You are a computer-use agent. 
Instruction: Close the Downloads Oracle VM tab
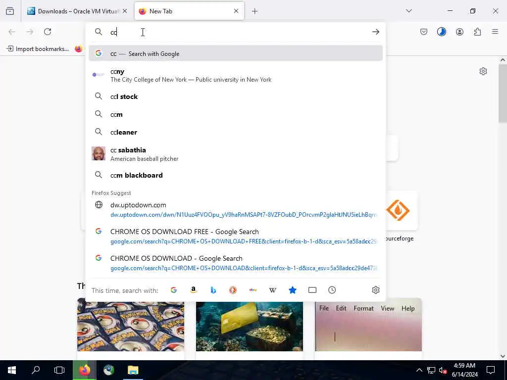click(125, 11)
